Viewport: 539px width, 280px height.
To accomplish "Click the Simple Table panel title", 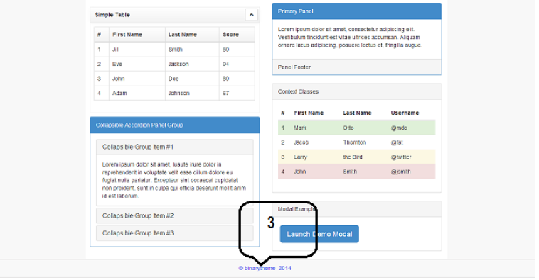I will point(112,15).
